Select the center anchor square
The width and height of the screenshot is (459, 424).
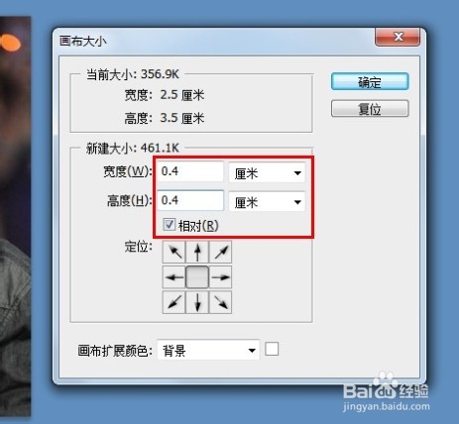(x=197, y=277)
